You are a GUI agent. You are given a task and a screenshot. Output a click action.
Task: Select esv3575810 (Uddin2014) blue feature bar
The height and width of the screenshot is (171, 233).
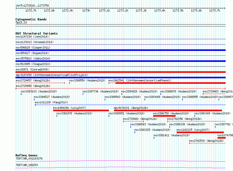coord(120,61)
